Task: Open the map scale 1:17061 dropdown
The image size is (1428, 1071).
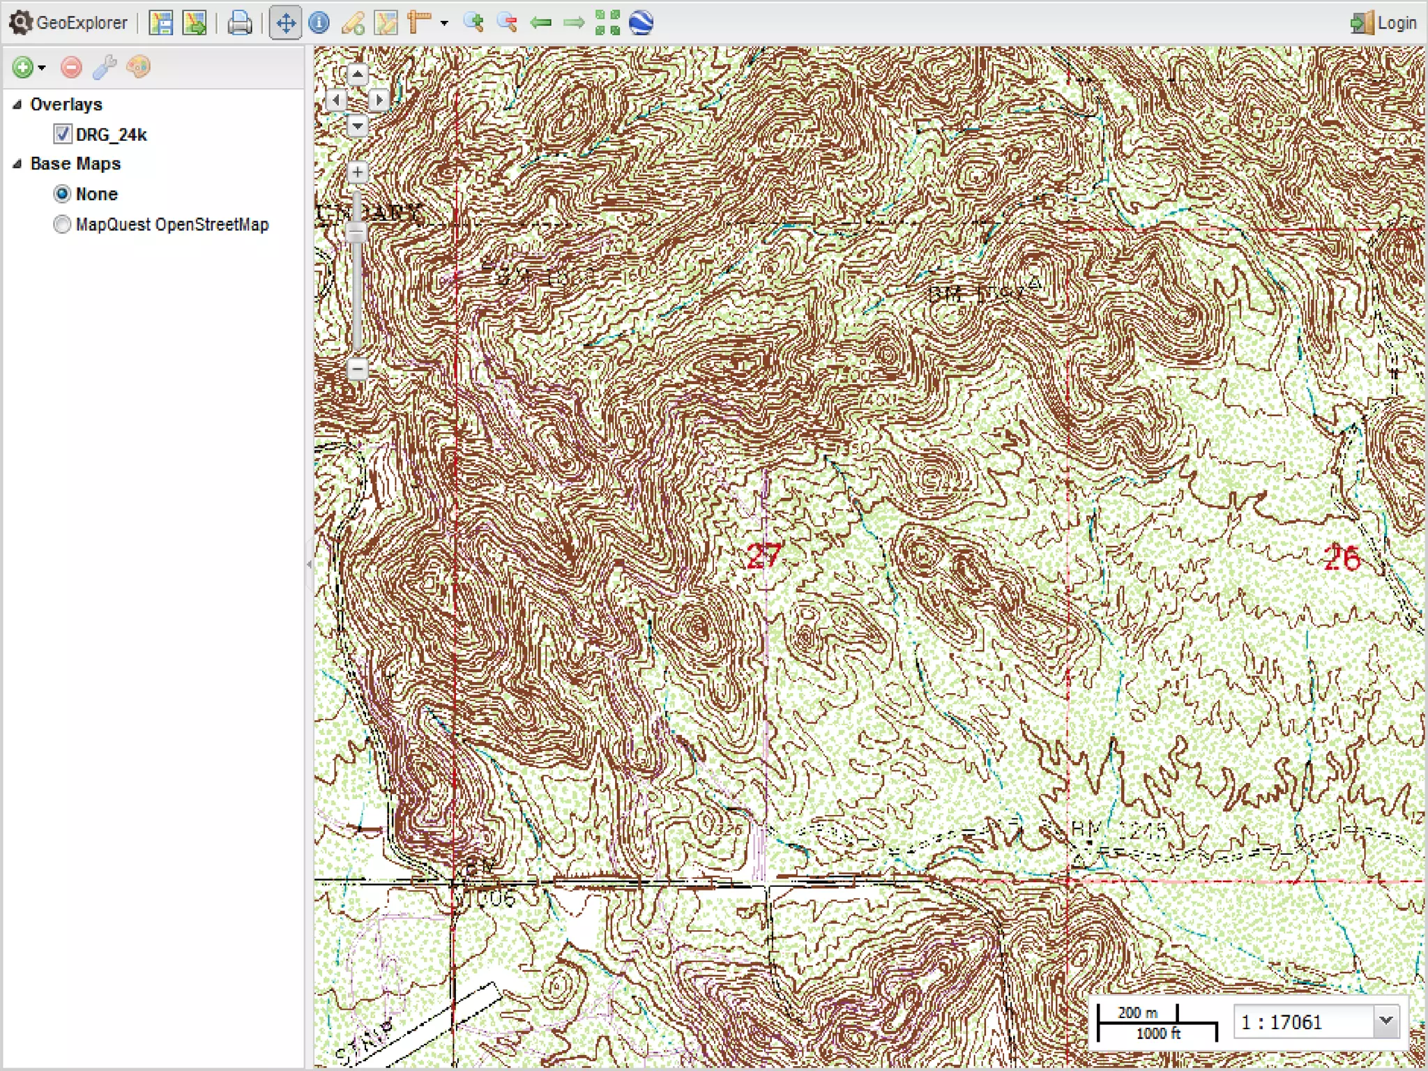Action: [1385, 1021]
